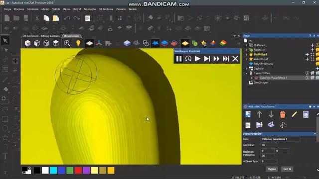Image resolution: width=319 pixels, height=179 pixels.
Task: Select the text T tool
Action: click(5, 156)
